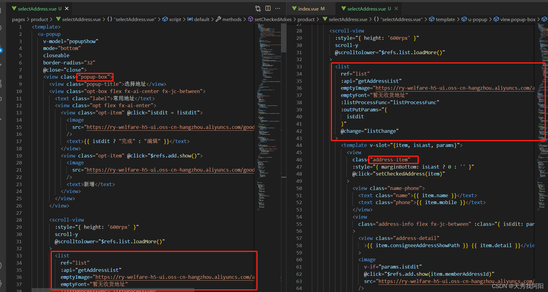Image resolution: width=548 pixels, height=292 pixels.
Task: Click v-if="params.isEdit" on right line 61
Action: (x=393, y=267)
